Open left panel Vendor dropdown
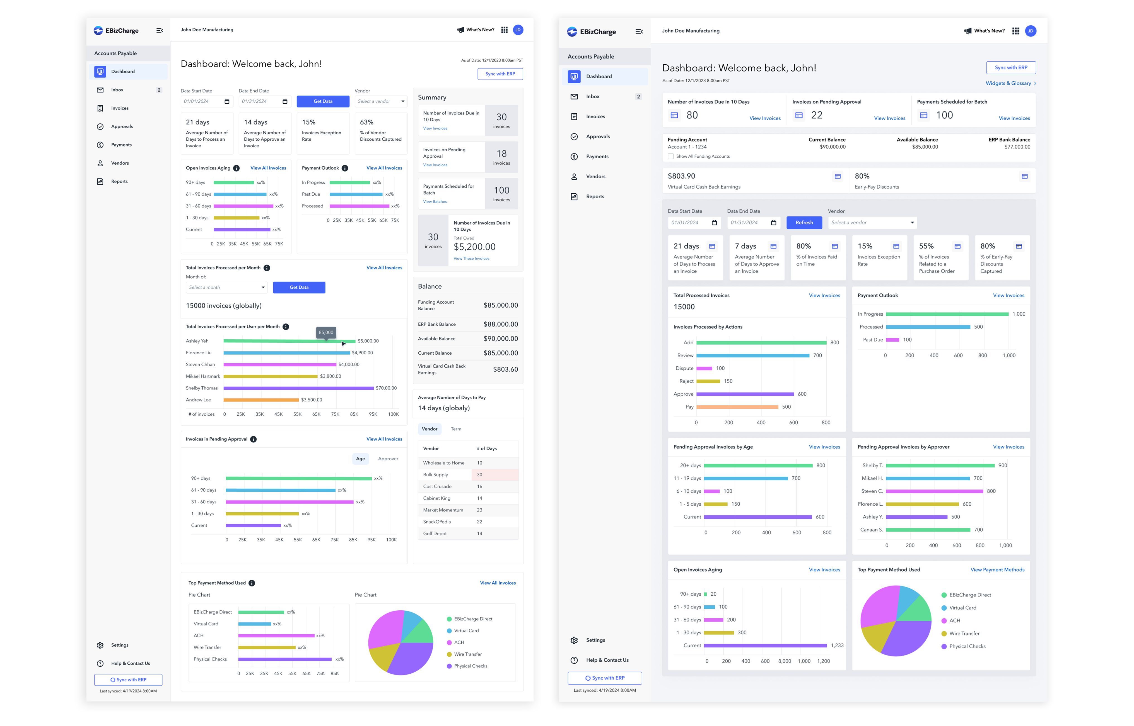1134x726 pixels. [380, 101]
